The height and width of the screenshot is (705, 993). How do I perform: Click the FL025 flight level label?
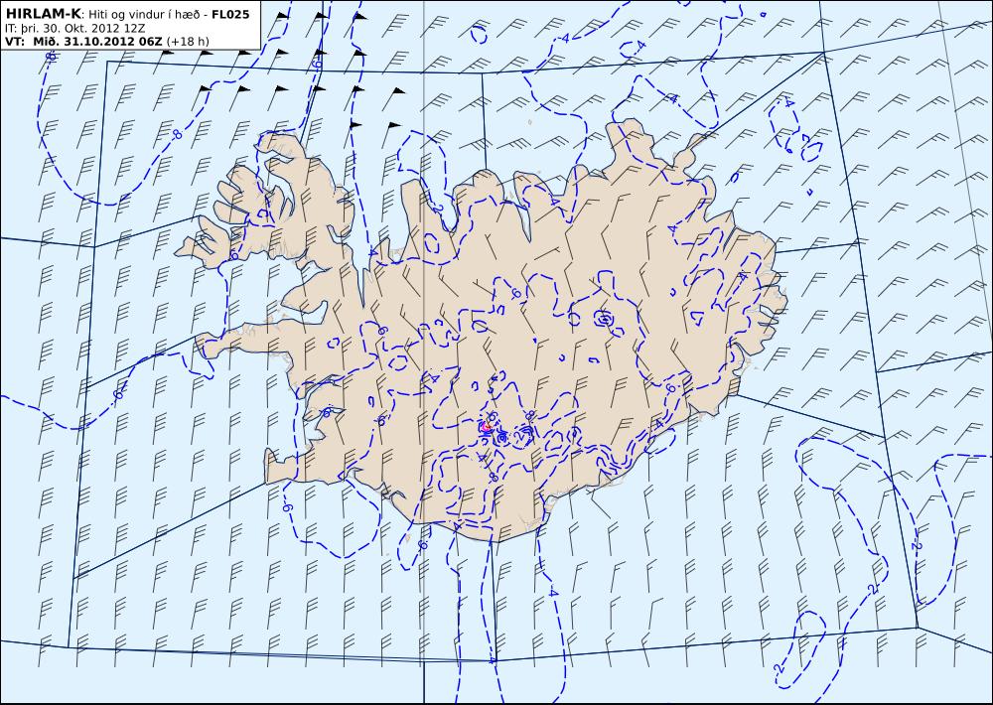click(230, 14)
